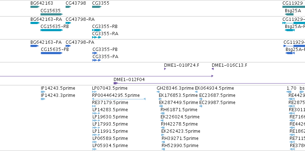Select the teal arrow glyph under CG15635

point(52,14)
